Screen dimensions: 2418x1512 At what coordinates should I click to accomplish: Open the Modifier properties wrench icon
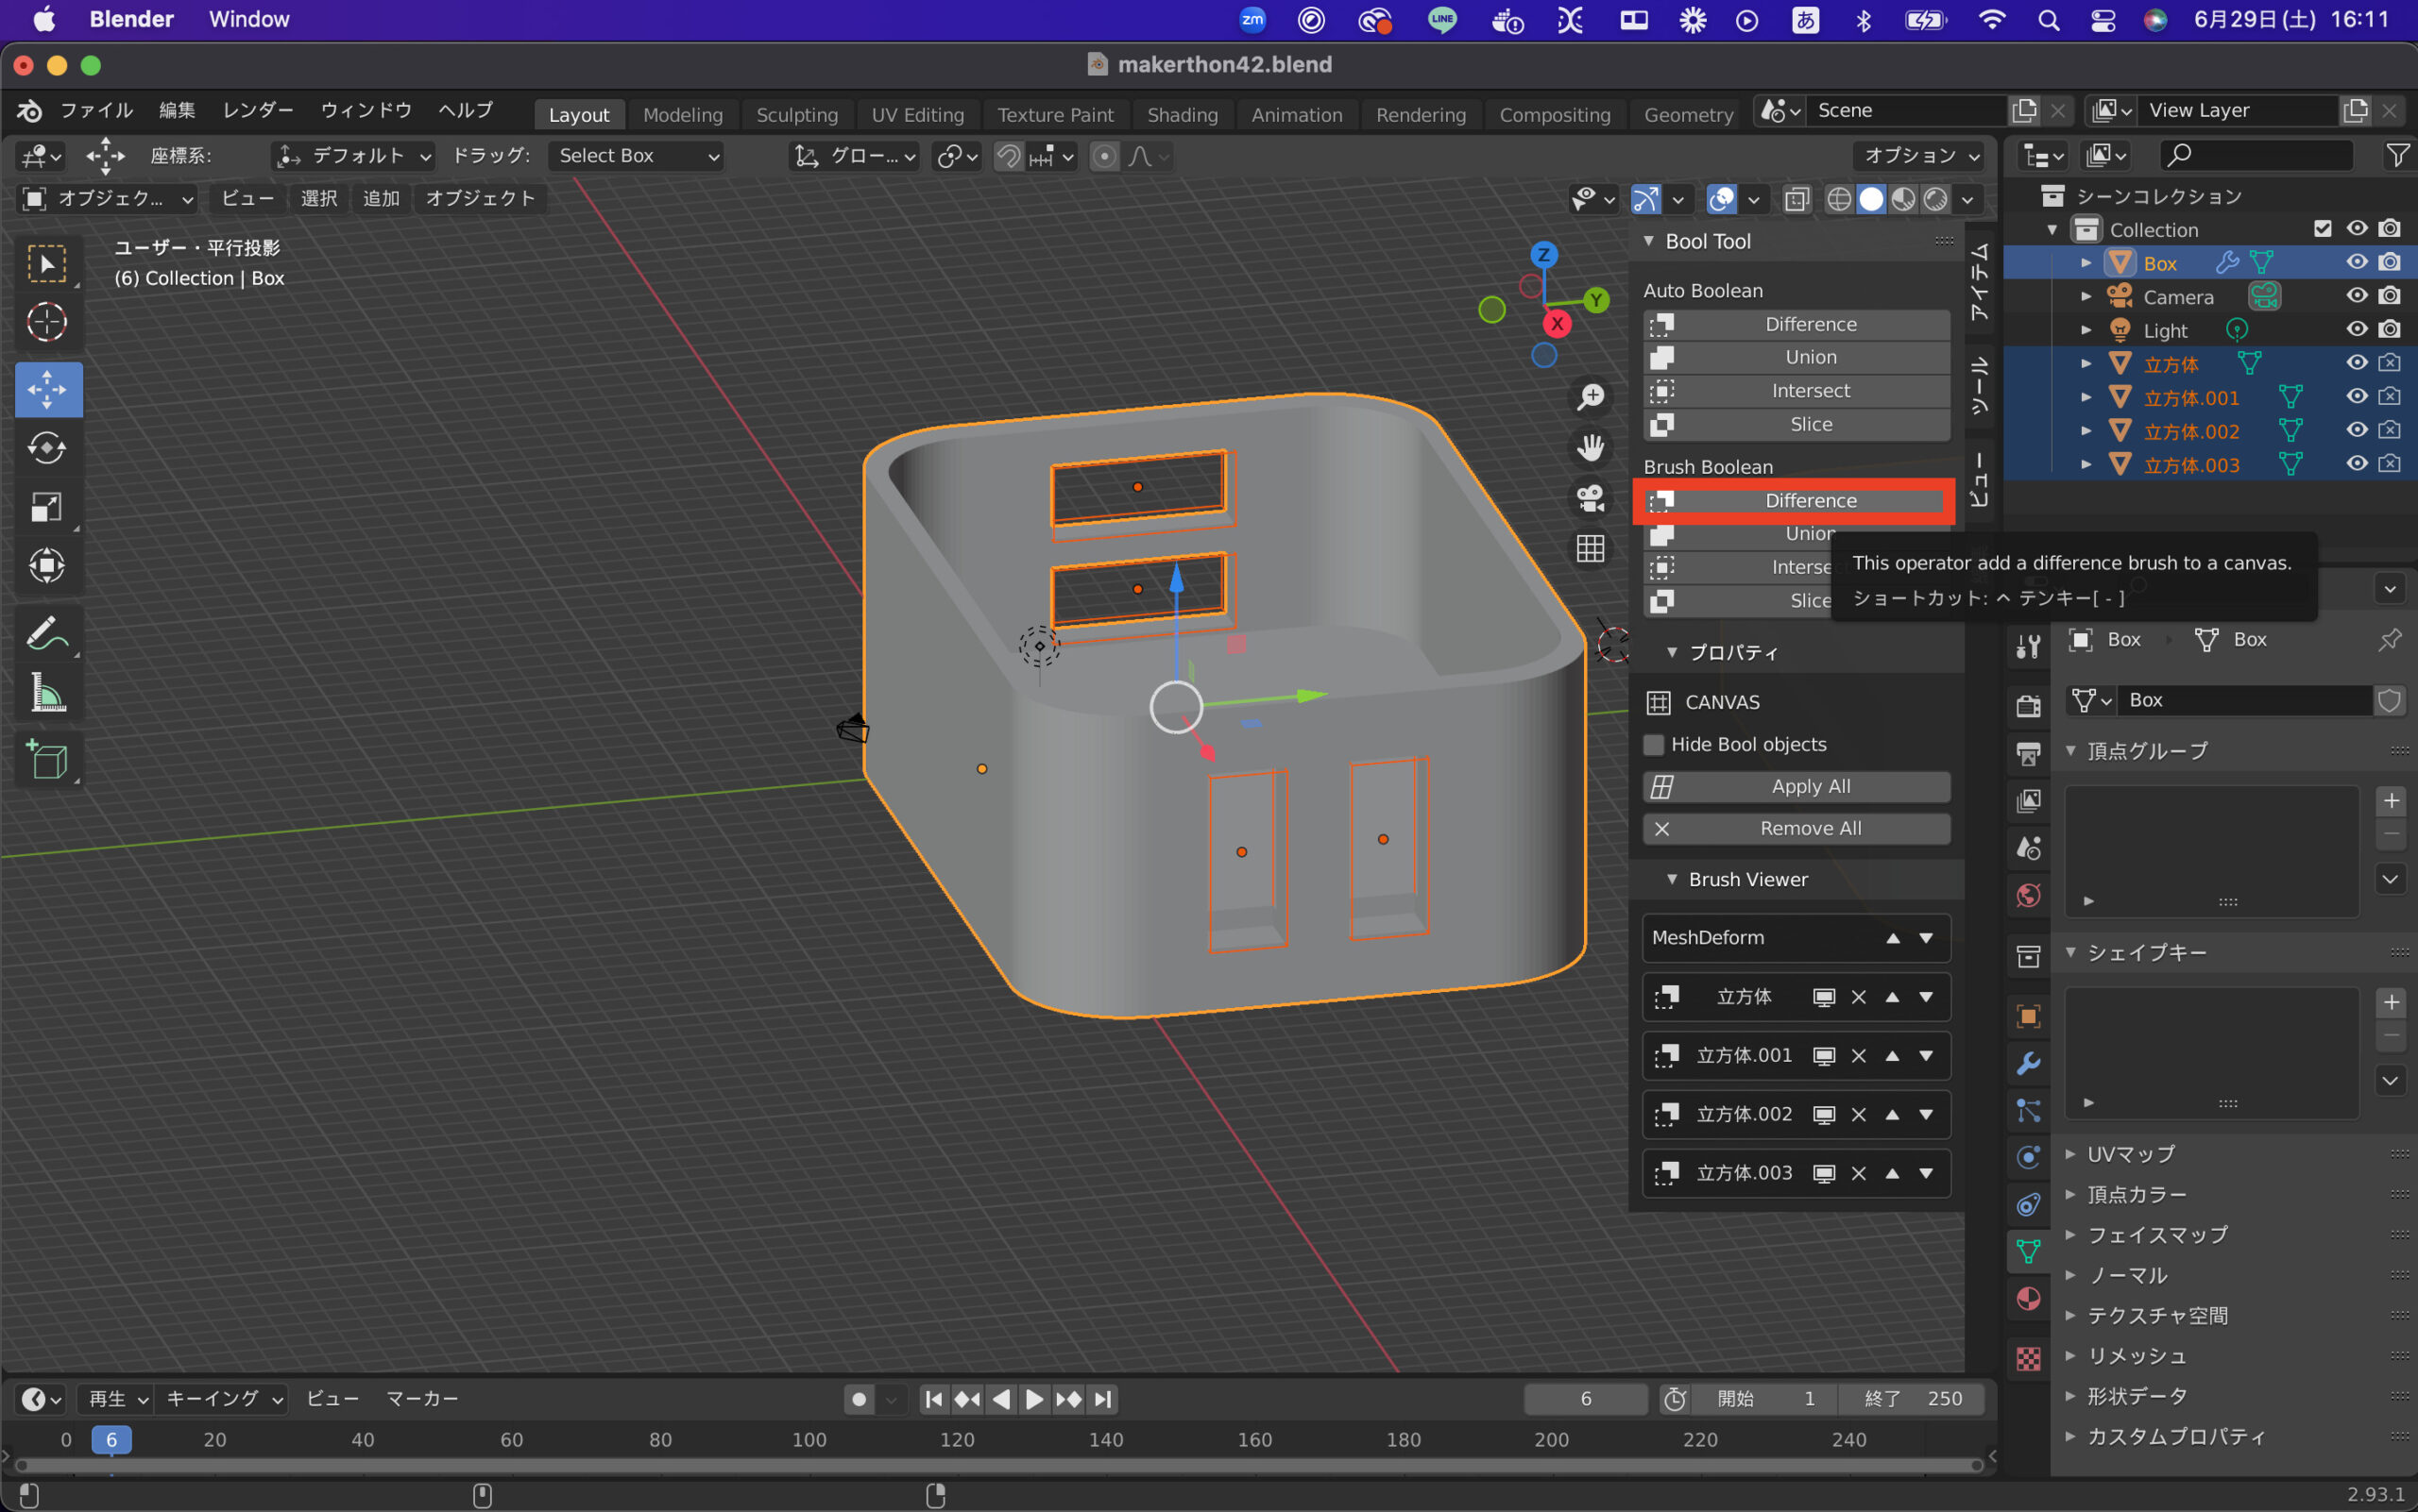[2029, 1064]
